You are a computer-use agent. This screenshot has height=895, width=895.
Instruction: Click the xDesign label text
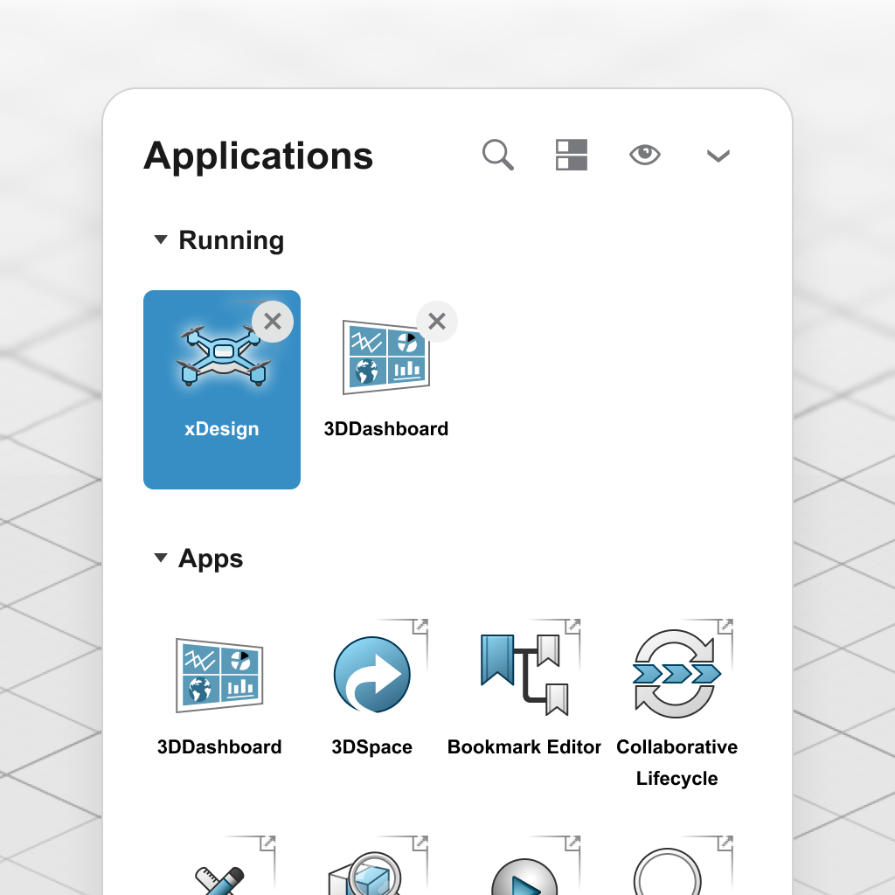222,428
